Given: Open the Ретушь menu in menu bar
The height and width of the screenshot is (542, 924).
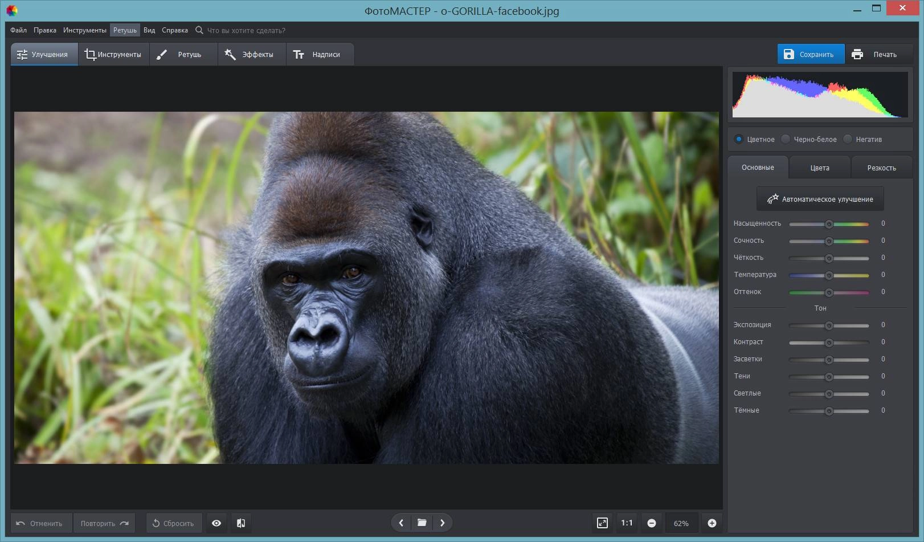Looking at the screenshot, I should pos(125,30).
